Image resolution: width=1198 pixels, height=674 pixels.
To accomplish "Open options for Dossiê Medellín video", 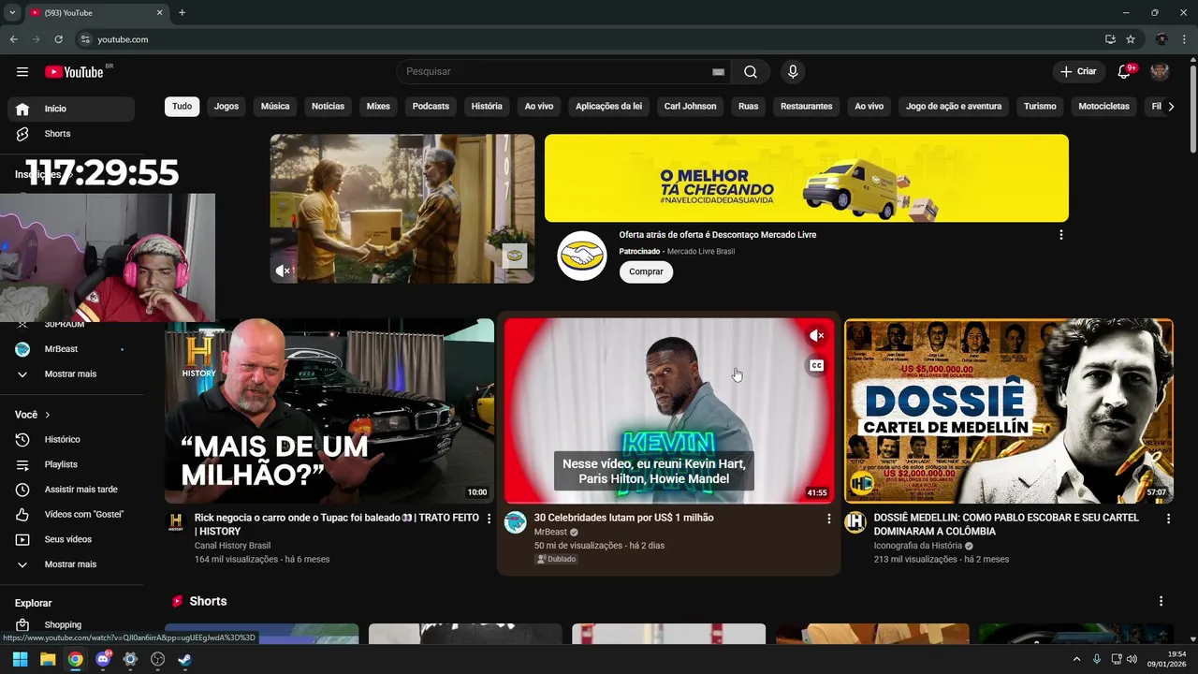I will tap(1168, 519).
